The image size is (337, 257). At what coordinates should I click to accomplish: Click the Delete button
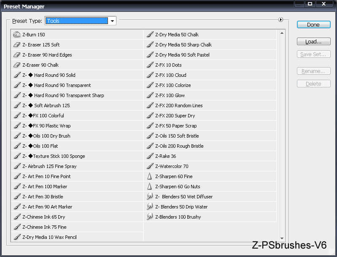click(313, 84)
